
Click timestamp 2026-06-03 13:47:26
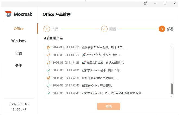[x=66, y=55]
